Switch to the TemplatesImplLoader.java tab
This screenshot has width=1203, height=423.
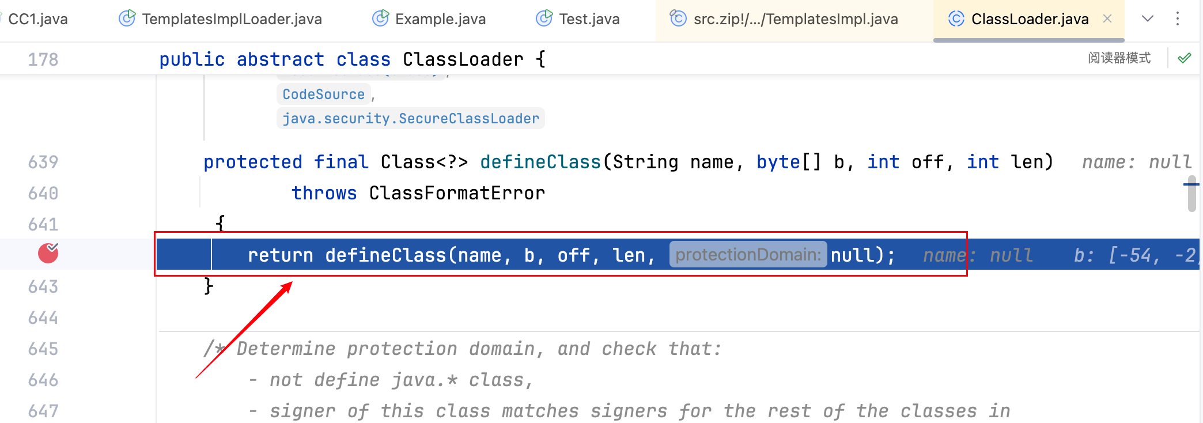coord(232,19)
